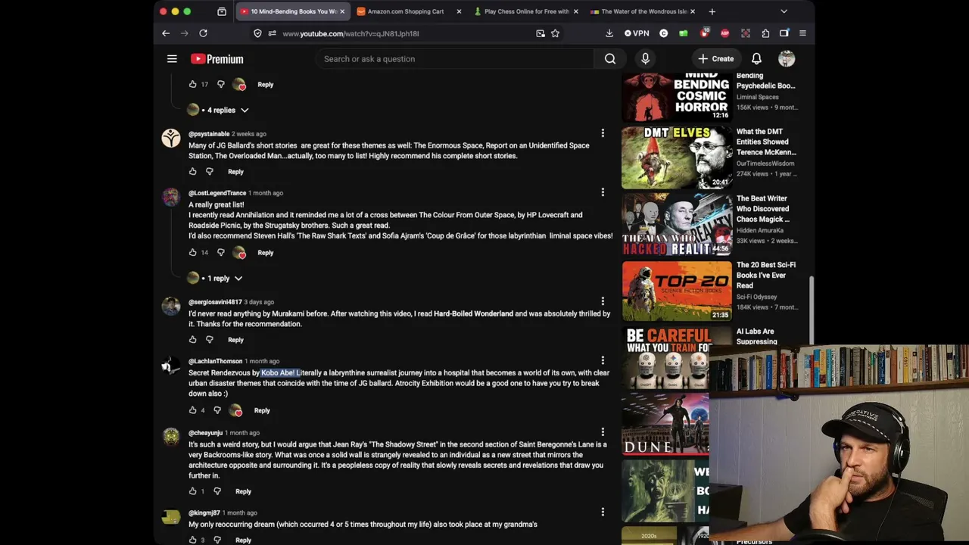Toggle the VPN button

coord(637,33)
